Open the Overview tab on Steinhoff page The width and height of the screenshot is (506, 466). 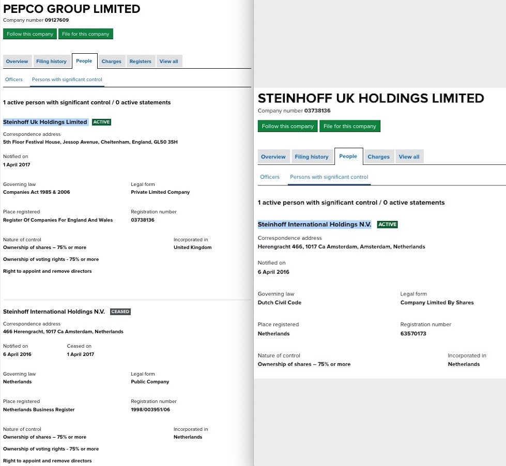[x=273, y=157]
